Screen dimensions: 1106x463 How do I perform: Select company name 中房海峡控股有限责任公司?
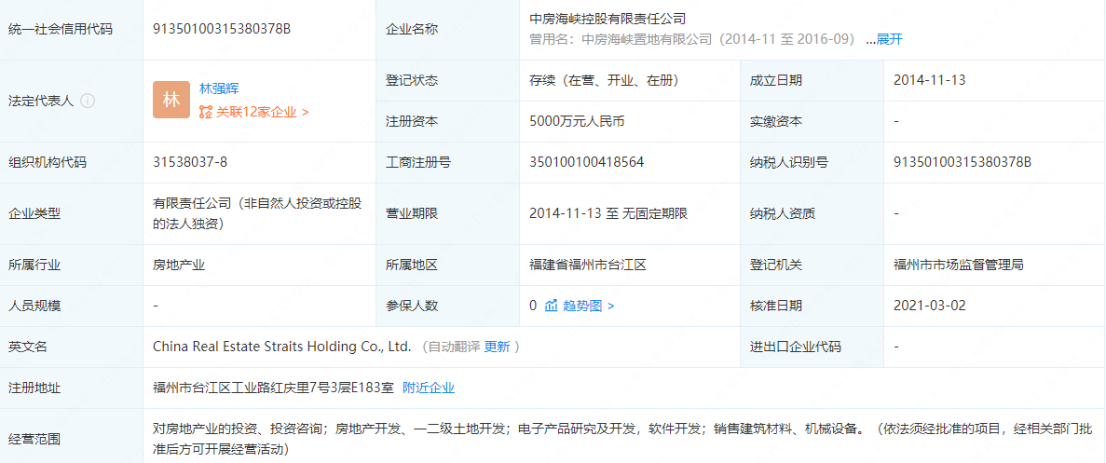point(608,19)
